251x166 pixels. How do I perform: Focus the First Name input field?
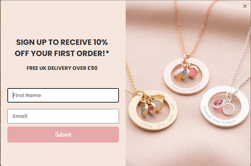click(x=63, y=95)
